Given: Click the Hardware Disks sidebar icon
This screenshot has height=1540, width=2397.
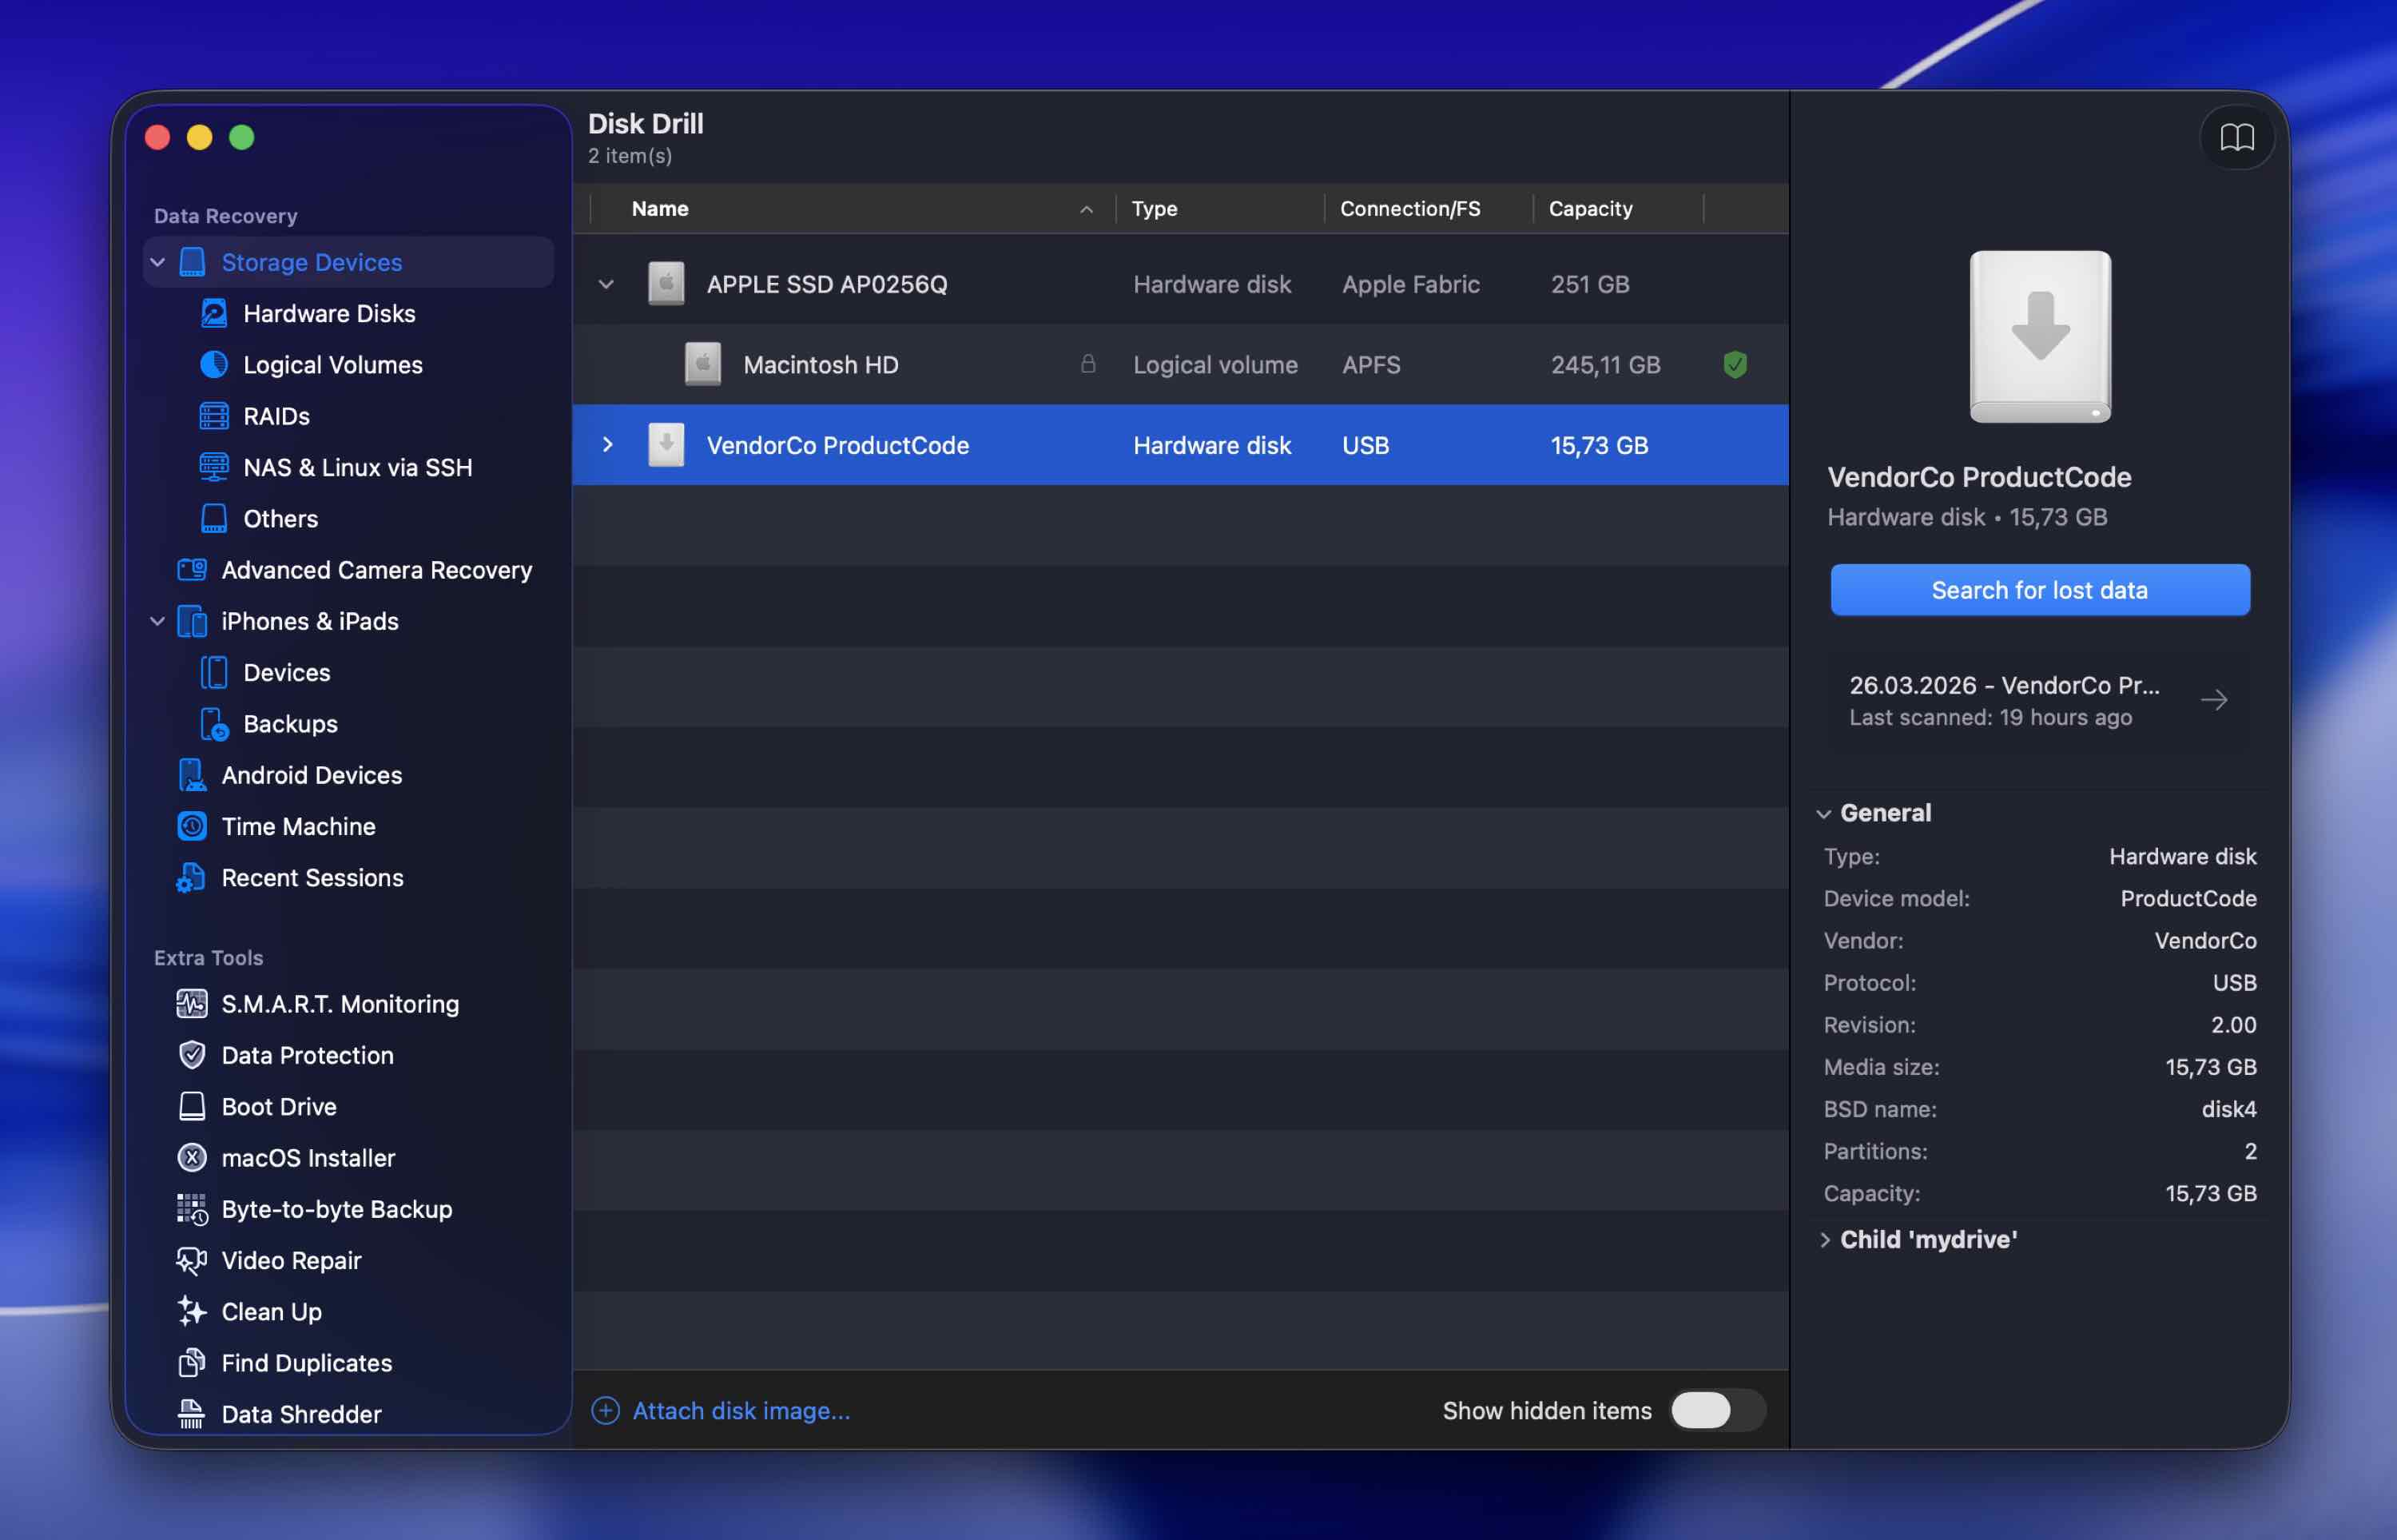Looking at the screenshot, I should (214, 313).
